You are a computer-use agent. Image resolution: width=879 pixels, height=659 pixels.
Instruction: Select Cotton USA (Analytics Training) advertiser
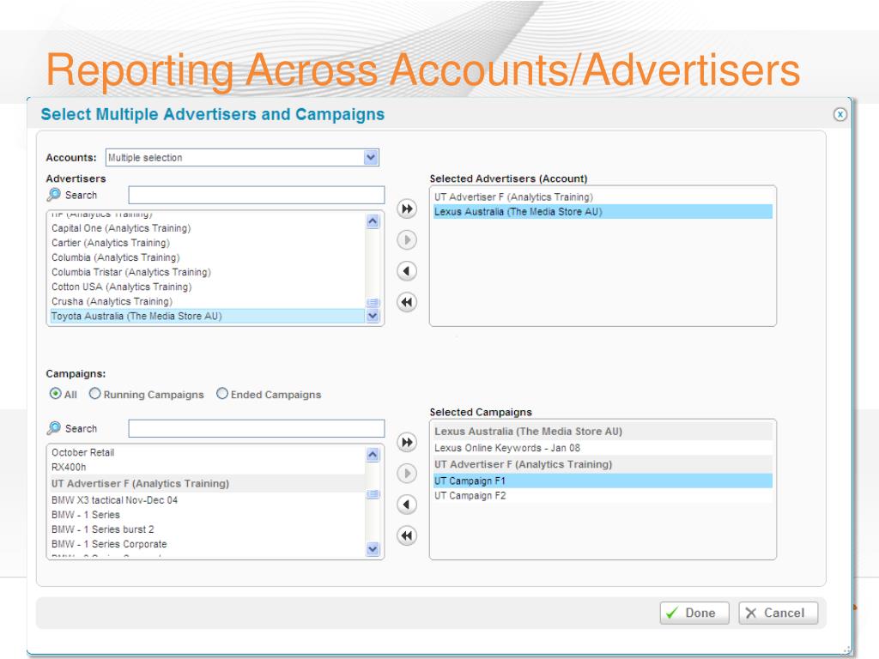click(x=208, y=287)
